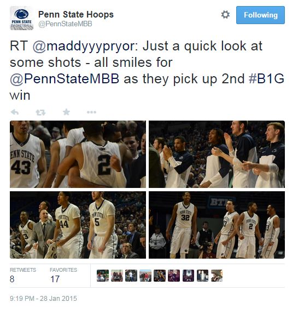Click the first user avatar in the favoriters row
Screen dimensions: 298x314
103,276
